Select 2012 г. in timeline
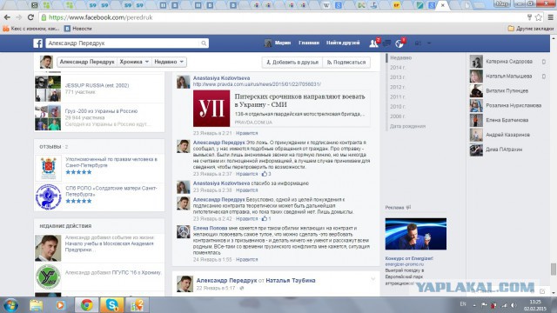The image size is (557, 313). (x=398, y=87)
